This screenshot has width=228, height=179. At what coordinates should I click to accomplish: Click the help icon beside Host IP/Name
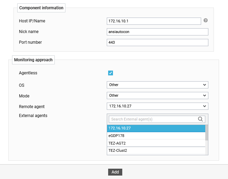pos(206,21)
